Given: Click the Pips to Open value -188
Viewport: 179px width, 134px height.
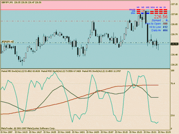Looking at the screenshot, I should click(x=165, y=24).
